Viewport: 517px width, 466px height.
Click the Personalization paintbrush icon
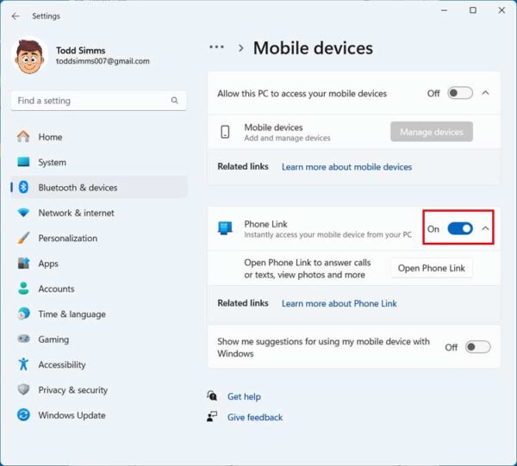coord(23,238)
